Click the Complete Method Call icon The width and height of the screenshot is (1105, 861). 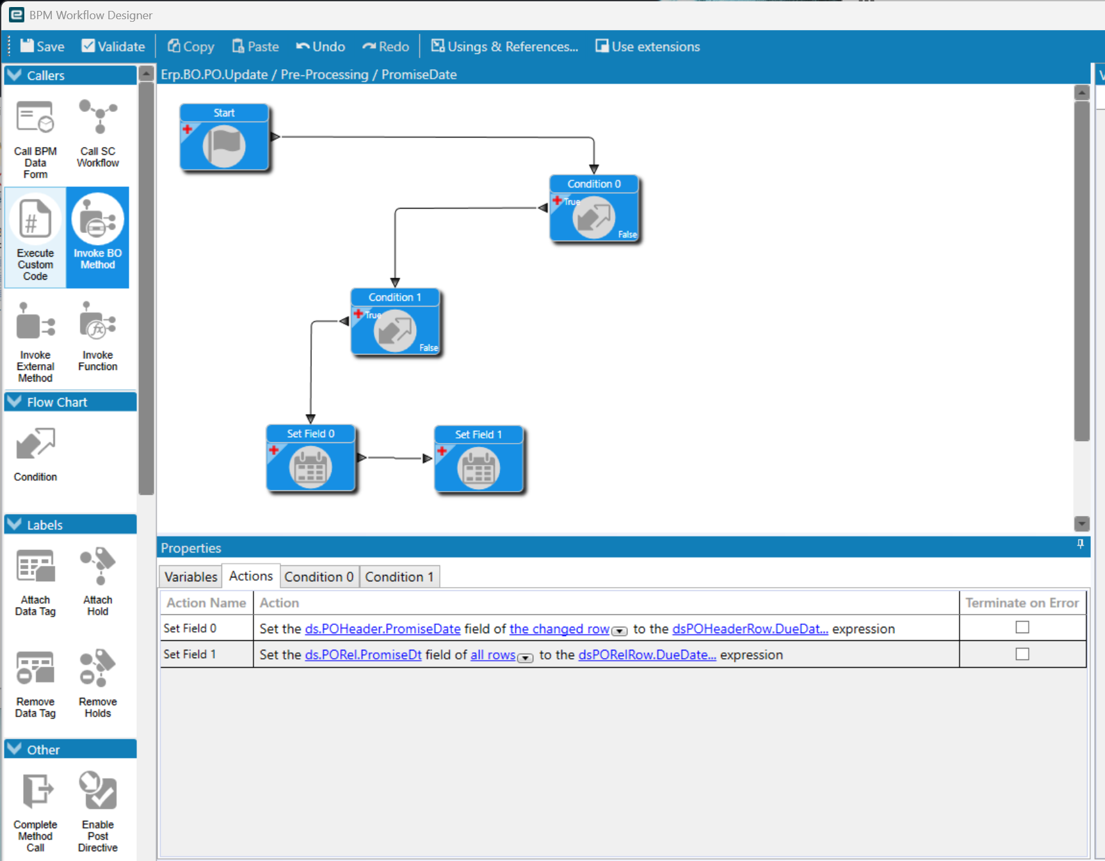35,811
